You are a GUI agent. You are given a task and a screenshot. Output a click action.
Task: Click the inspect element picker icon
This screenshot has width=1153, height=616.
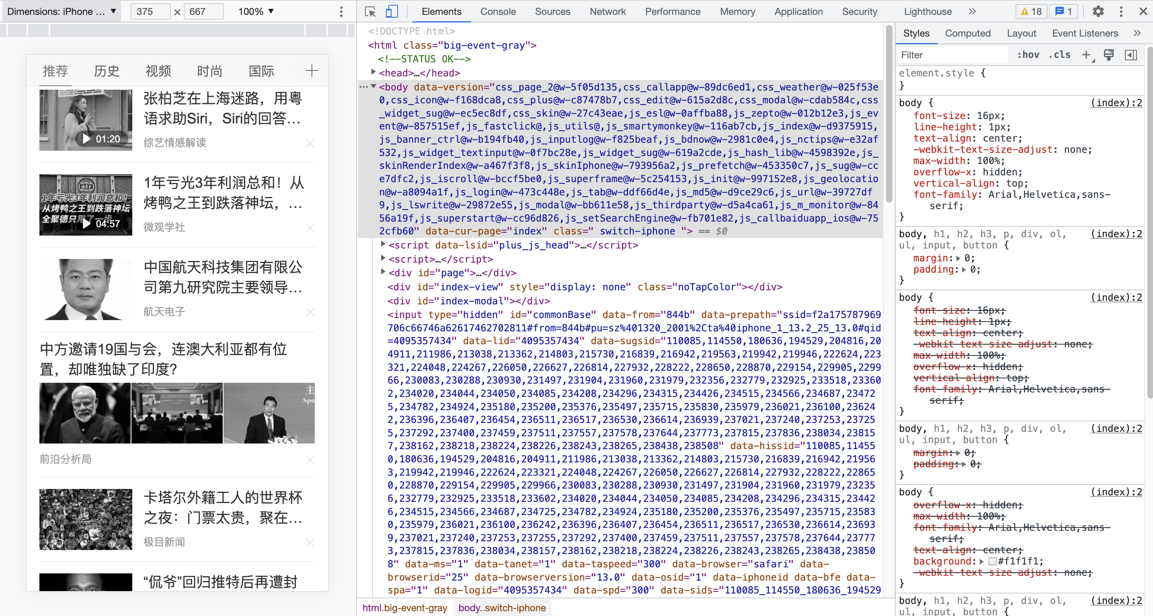pos(370,12)
